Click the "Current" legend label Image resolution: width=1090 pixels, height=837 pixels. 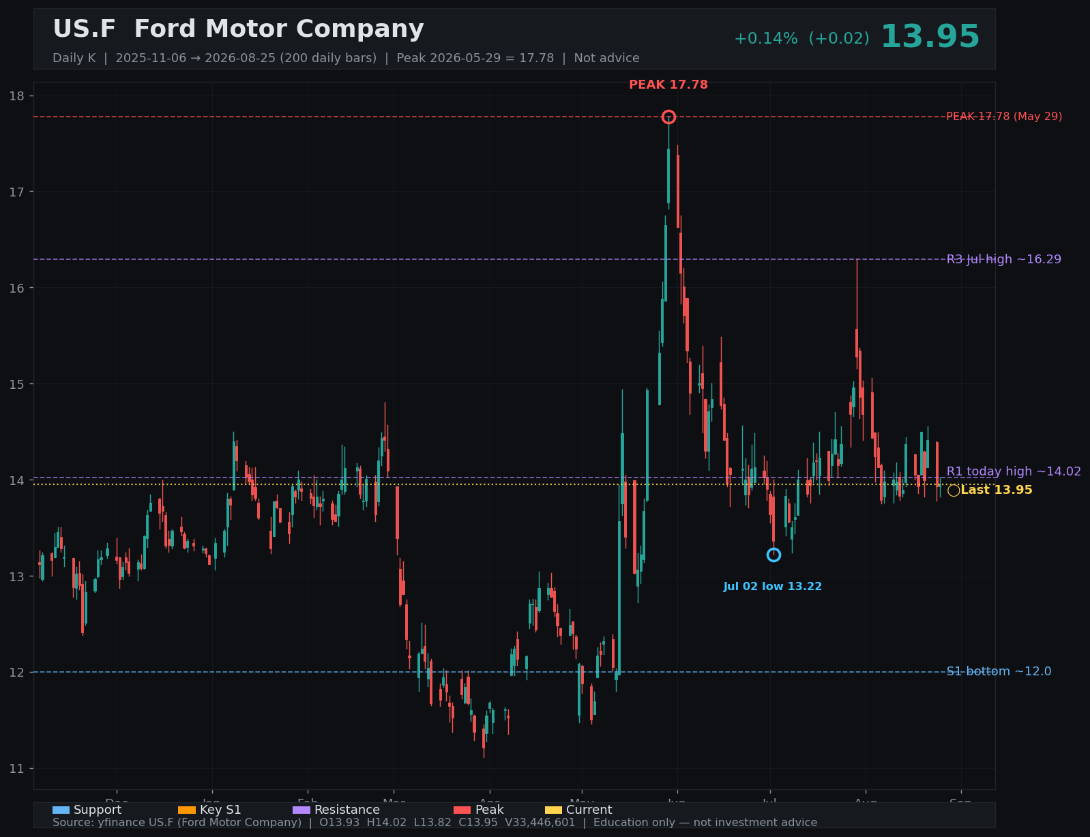coord(589,810)
